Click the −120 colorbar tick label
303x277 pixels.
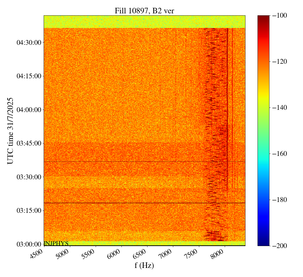click(x=278, y=61)
